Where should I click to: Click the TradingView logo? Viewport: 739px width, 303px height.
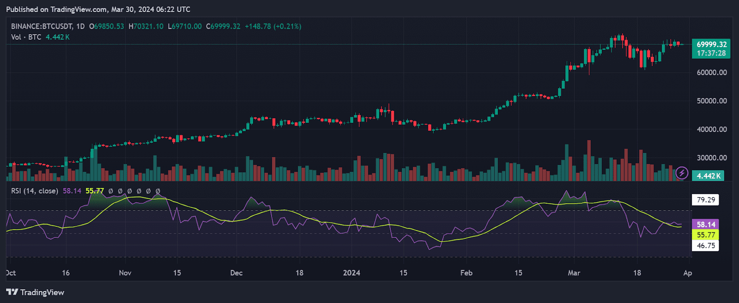[35, 292]
